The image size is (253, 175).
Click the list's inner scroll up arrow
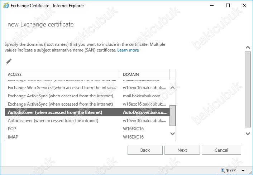click(x=172, y=88)
